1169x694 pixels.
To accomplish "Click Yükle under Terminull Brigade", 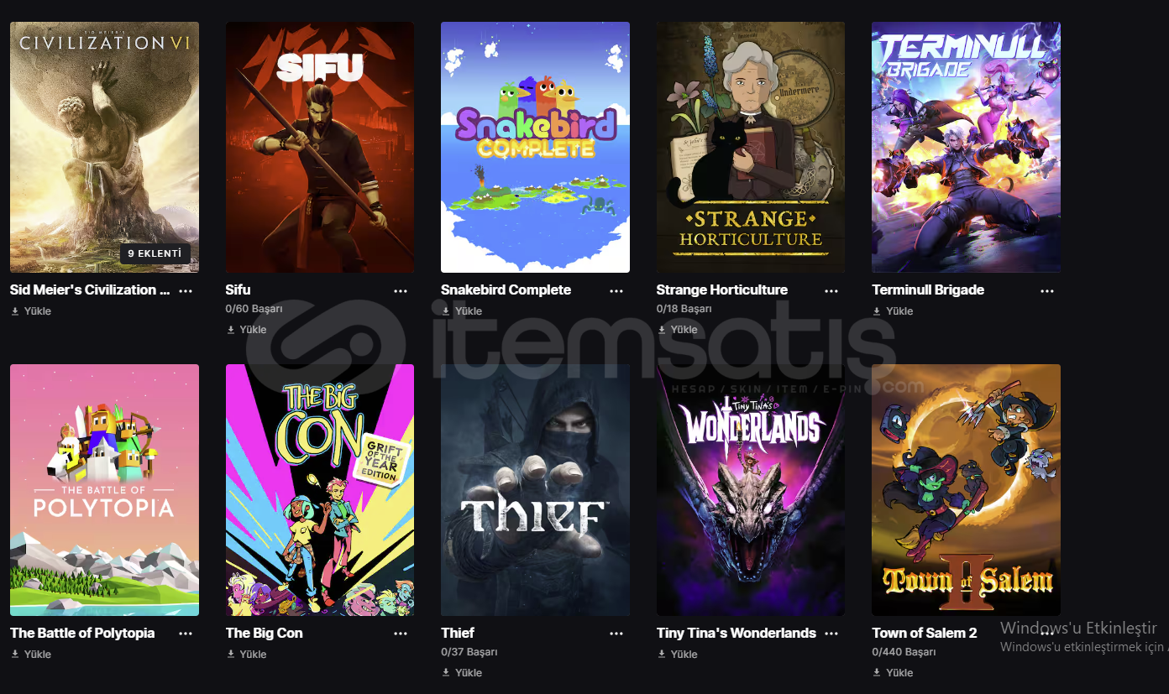I will coord(893,311).
